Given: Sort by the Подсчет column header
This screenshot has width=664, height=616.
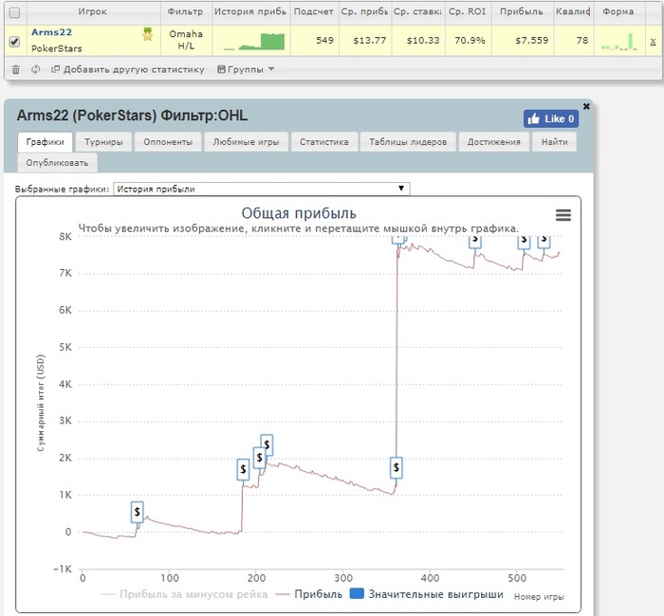Looking at the screenshot, I should pyautogui.click(x=314, y=11).
